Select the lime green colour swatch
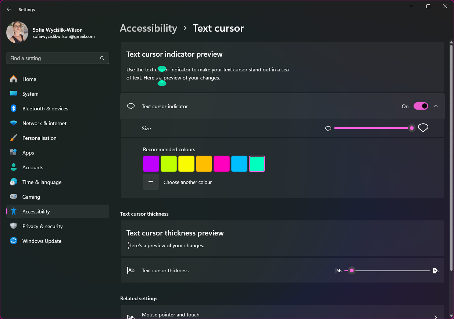Screen dimensions: 454x319 [x=169, y=164]
